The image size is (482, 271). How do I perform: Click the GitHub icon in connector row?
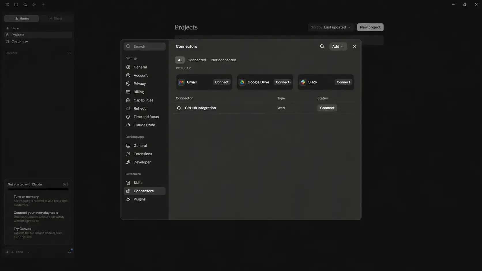(179, 108)
